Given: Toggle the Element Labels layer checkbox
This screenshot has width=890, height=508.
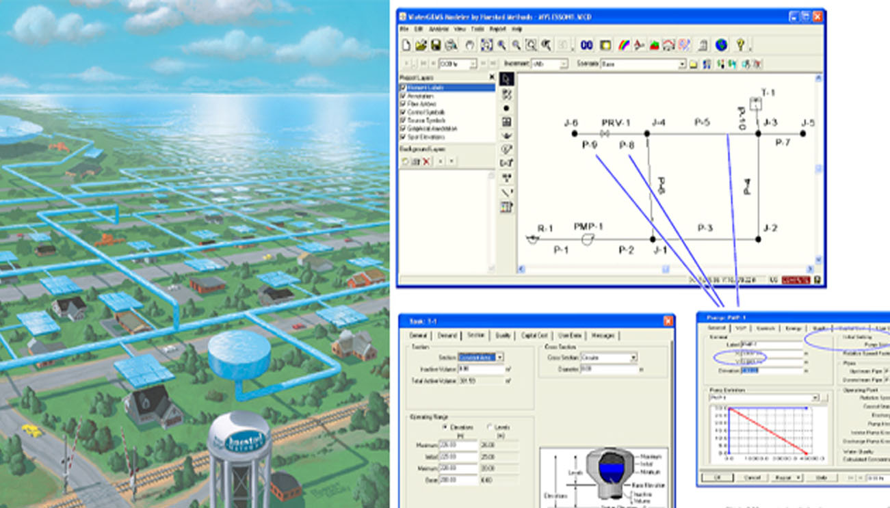Looking at the screenshot, I should [403, 88].
